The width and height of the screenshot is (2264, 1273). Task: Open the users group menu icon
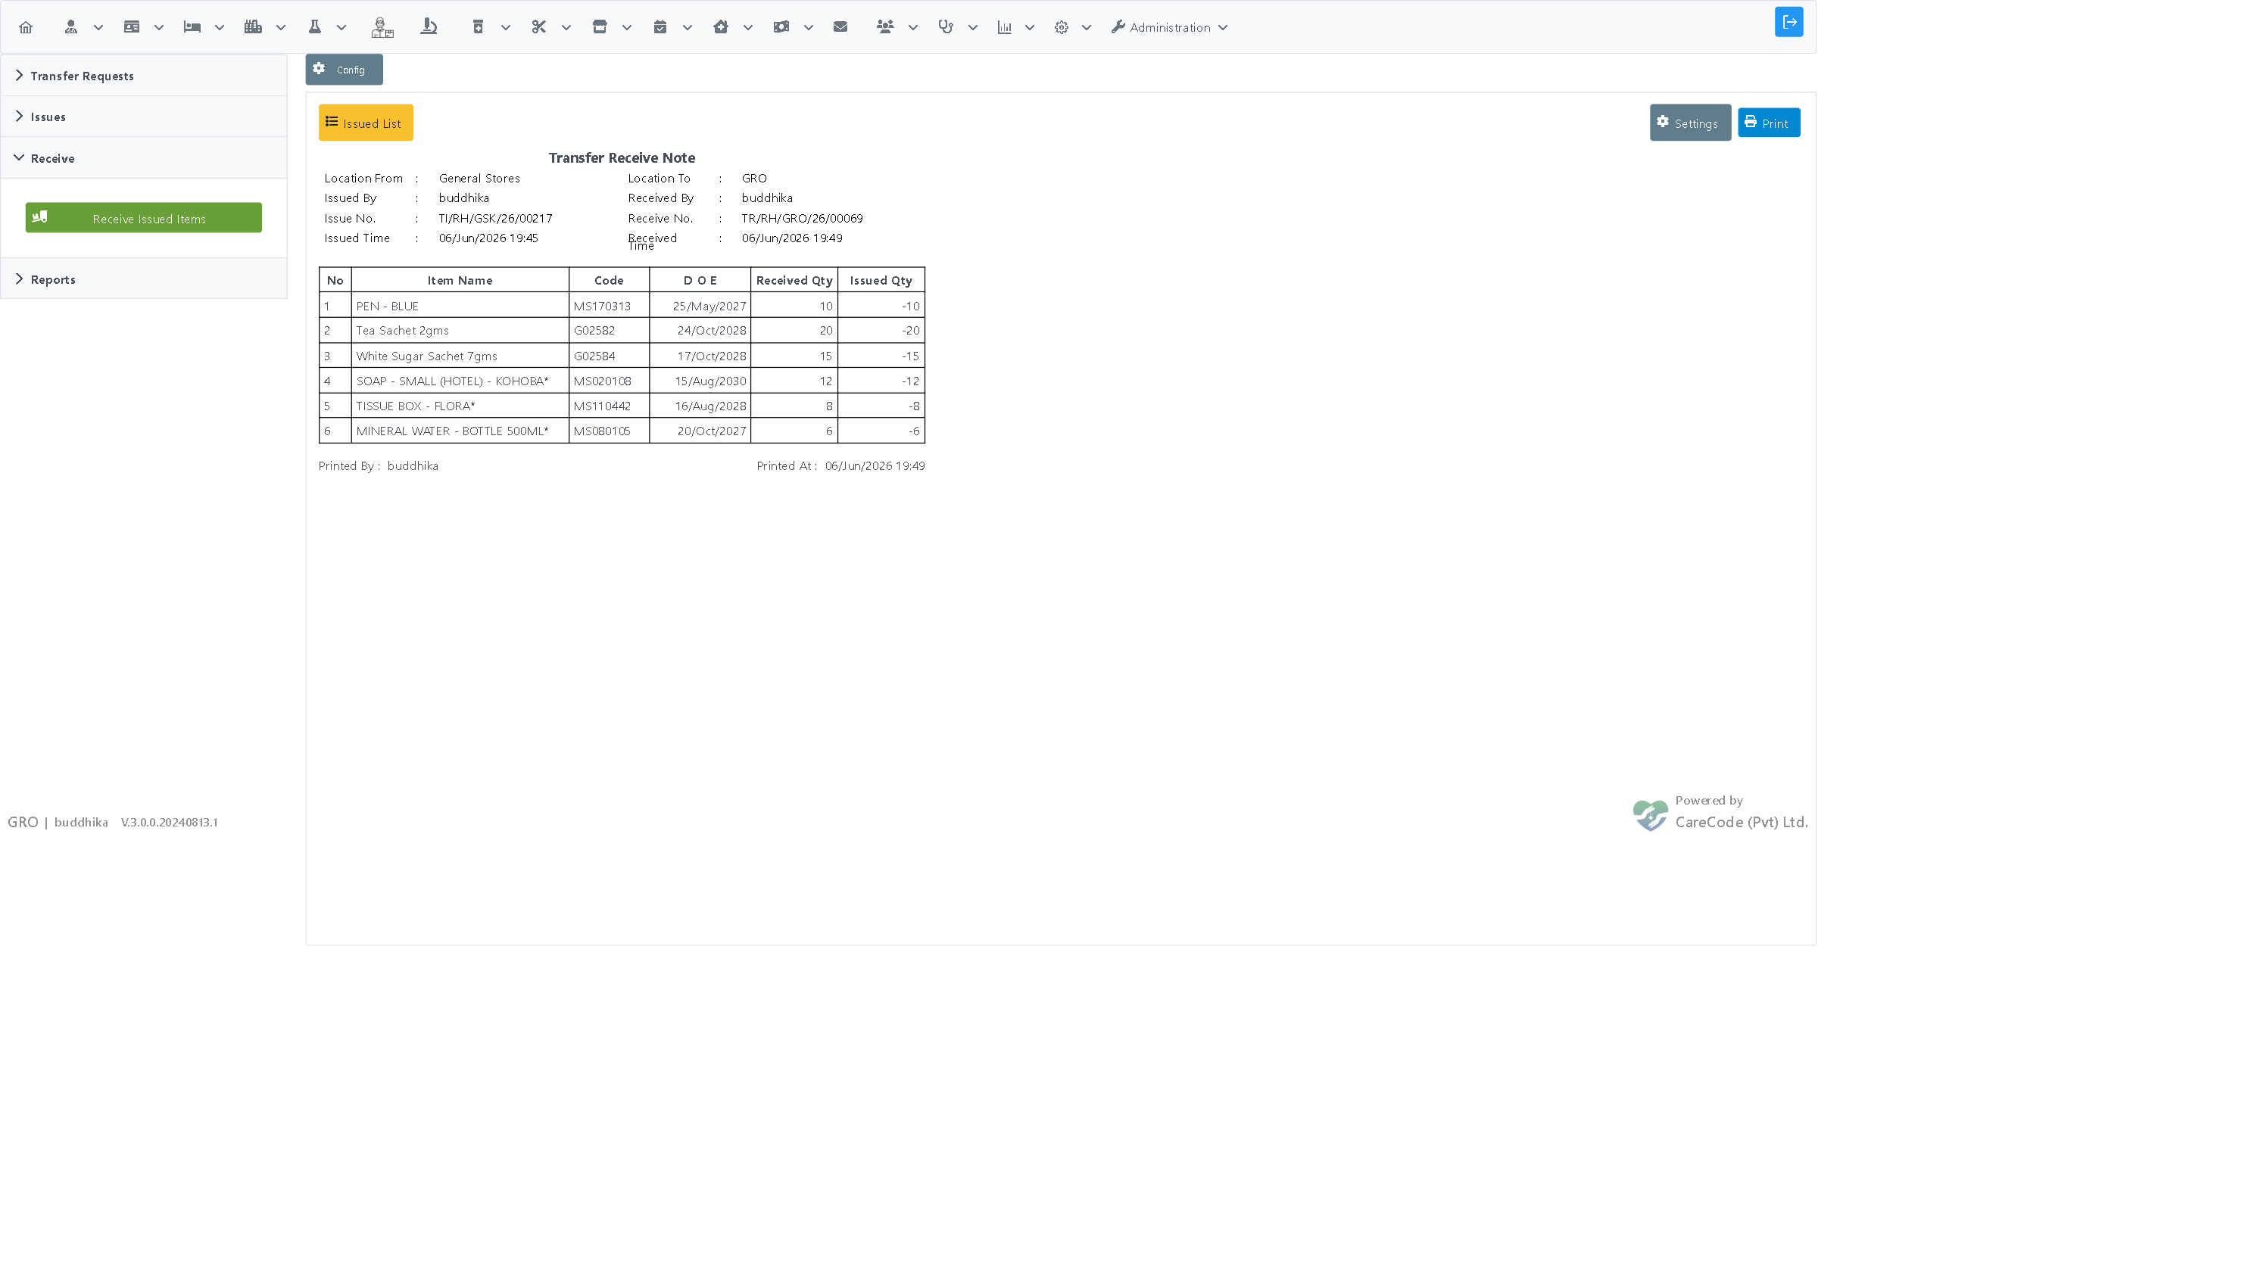[x=885, y=27]
